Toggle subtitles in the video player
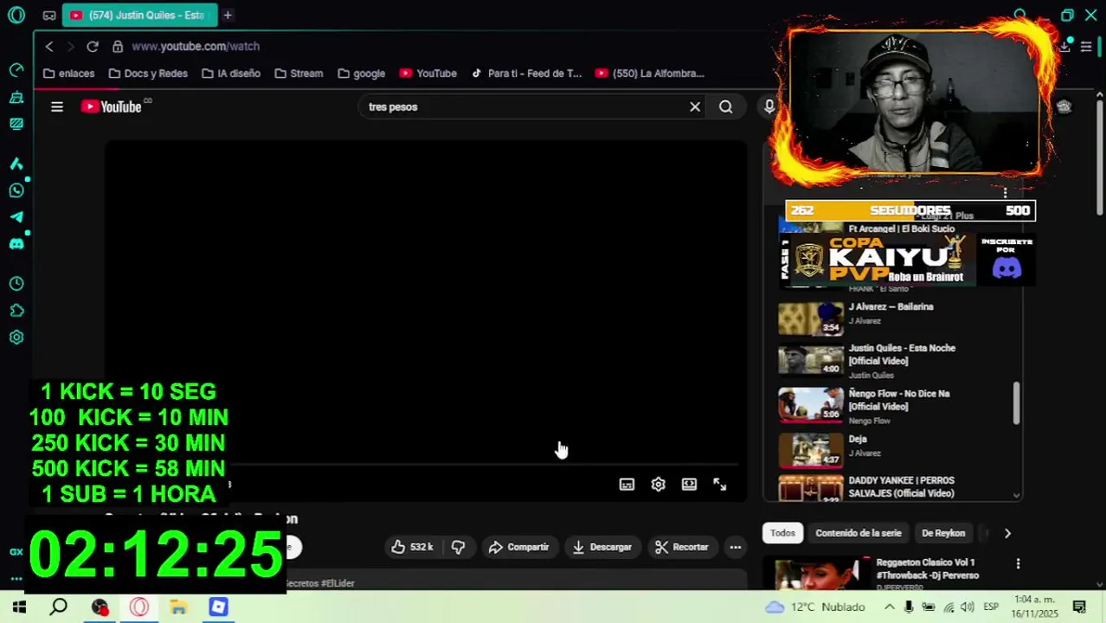This screenshot has height=623, width=1106. pyautogui.click(x=627, y=485)
